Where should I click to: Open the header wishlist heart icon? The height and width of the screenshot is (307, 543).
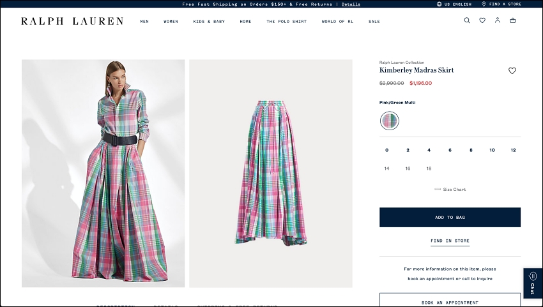click(482, 20)
